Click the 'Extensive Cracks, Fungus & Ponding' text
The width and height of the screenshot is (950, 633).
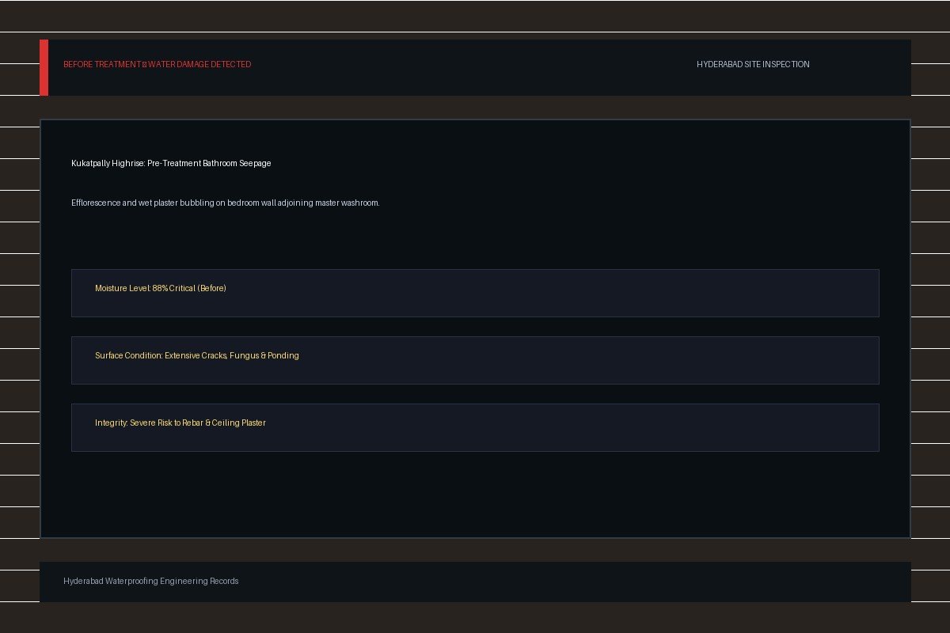pos(232,355)
